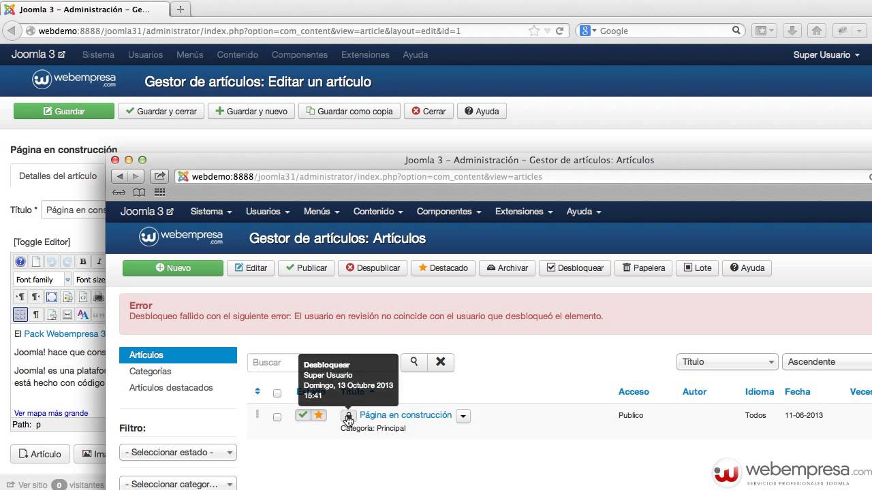Select Categorías in the sidebar
The width and height of the screenshot is (872, 490).
(x=151, y=372)
